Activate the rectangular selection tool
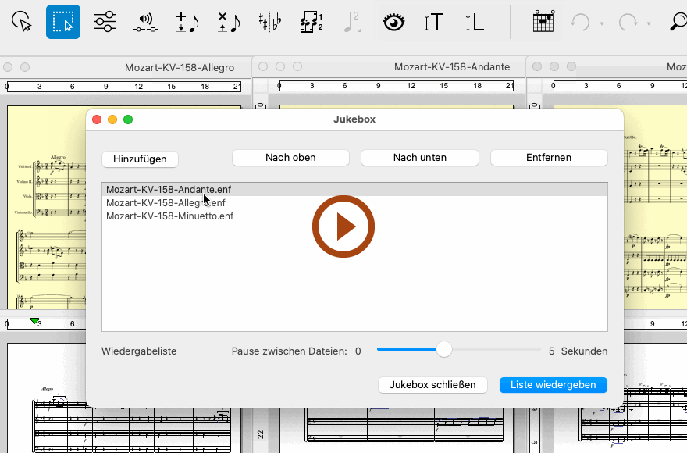The width and height of the screenshot is (687, 453). pyautogui.click(x=63, y=23)
